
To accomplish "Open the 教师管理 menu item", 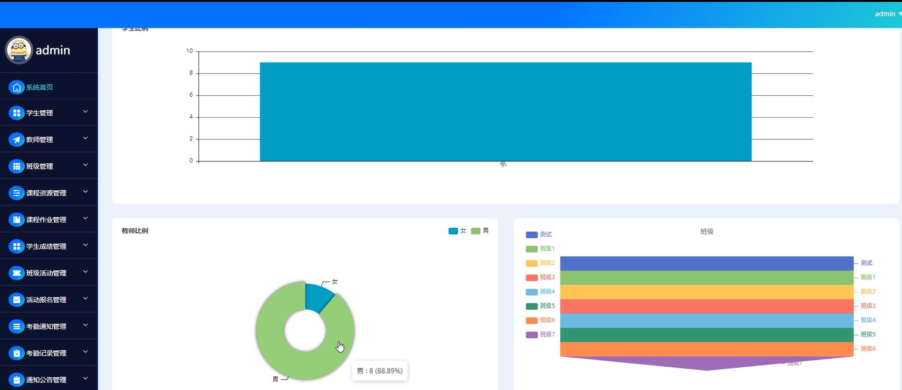I will (49, 139).
